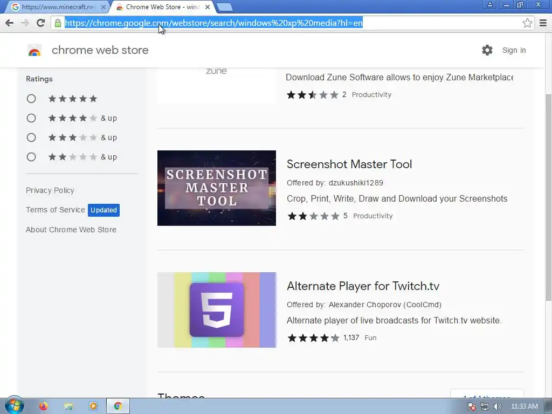The image size is (552, 414).
Task: Click the Ratings heading
Action: coord(39,79)
